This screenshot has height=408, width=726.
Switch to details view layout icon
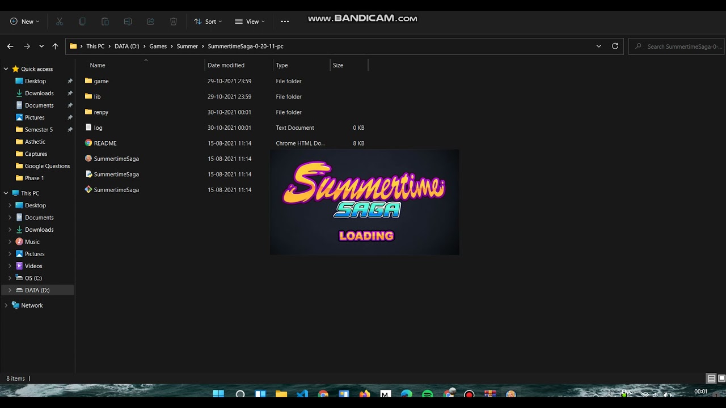711,379
